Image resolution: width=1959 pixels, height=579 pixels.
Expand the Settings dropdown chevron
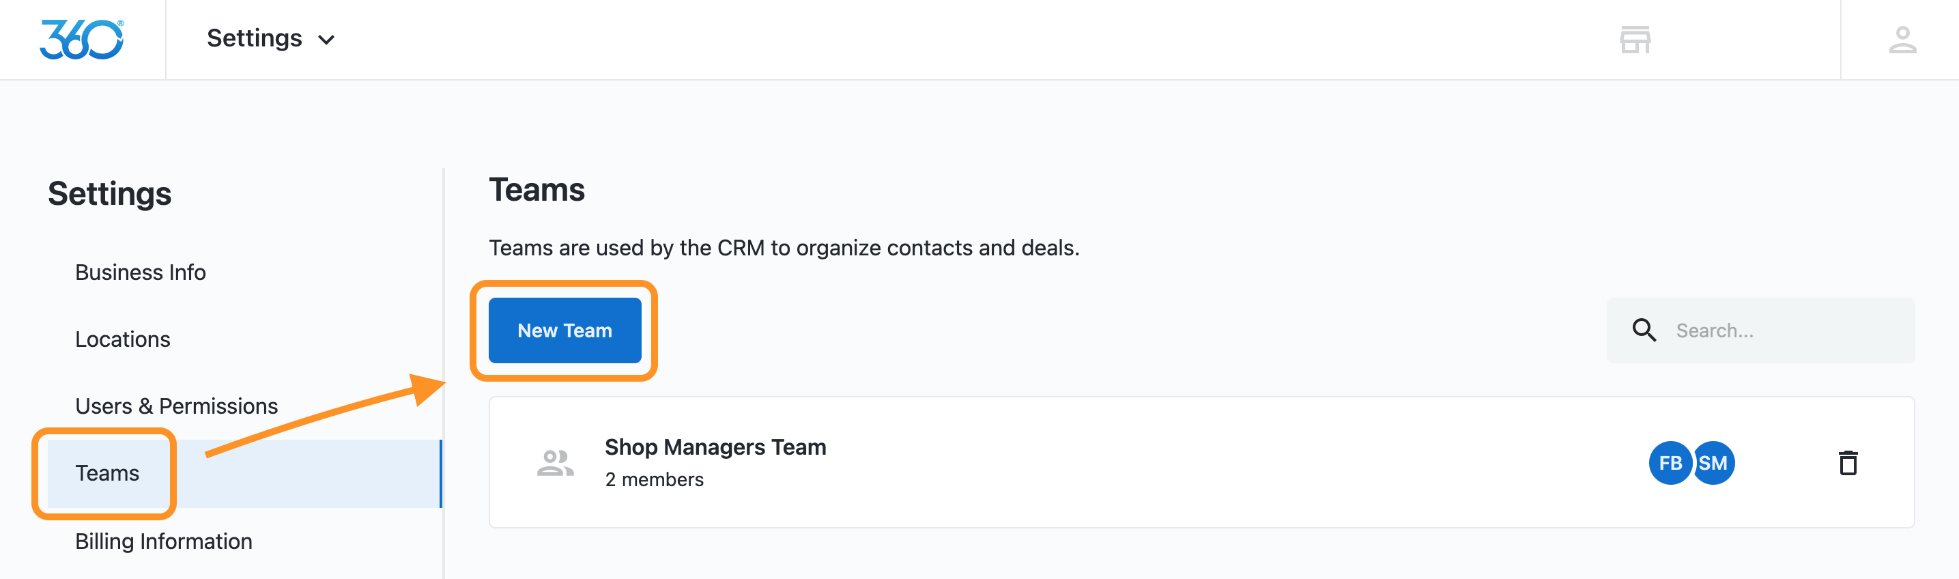pyautogui.click(x=326, y=40)
